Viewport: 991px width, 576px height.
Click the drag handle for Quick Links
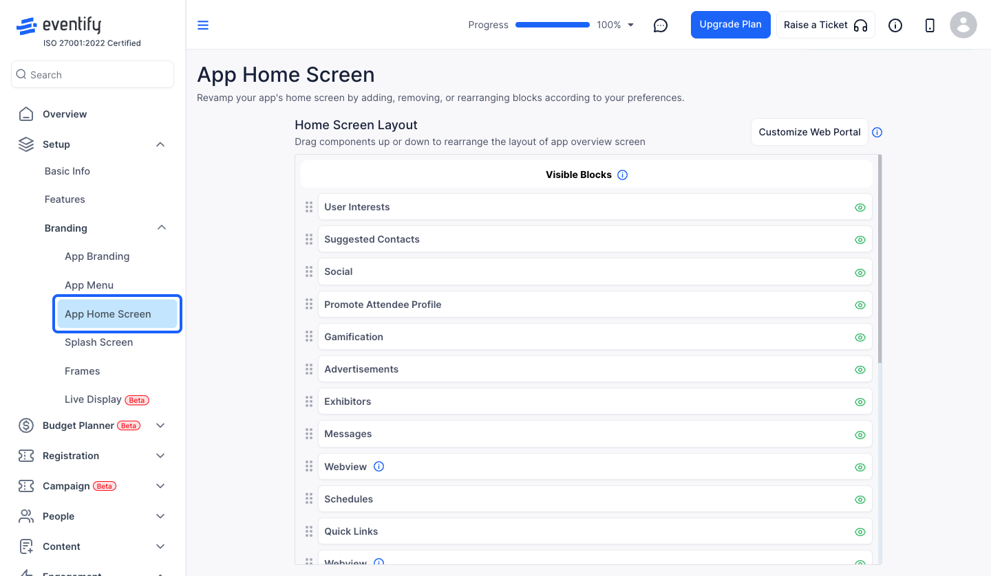tap(309, 531)
